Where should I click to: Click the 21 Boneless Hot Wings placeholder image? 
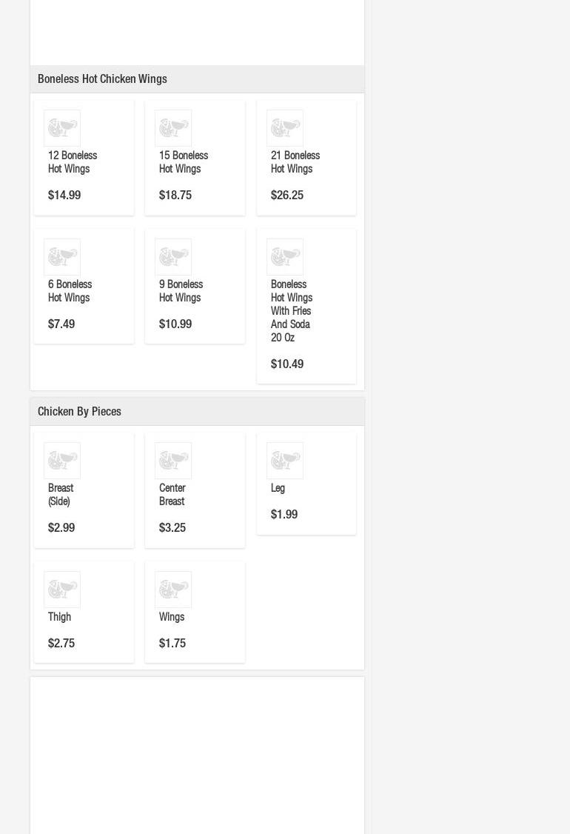click(x=285, y=128)
